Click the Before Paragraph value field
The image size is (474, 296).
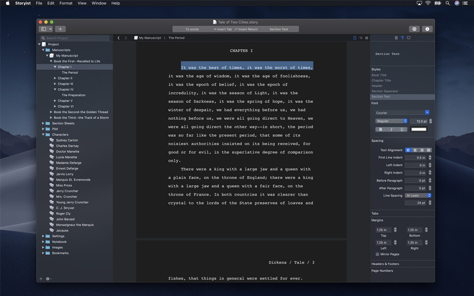tap(416, 180)
